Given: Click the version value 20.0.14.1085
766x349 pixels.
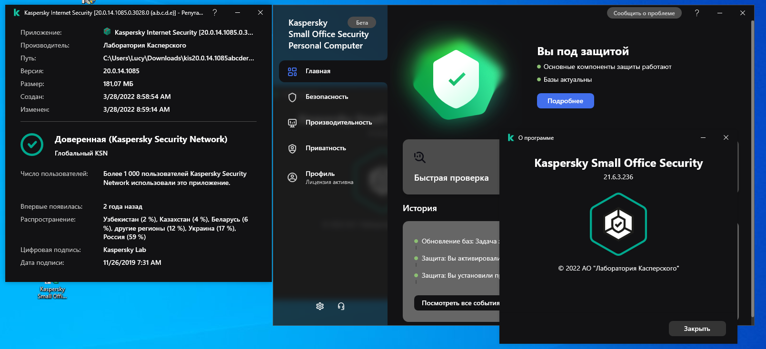Looking at the screenshot, I should (x=121, y=71).
